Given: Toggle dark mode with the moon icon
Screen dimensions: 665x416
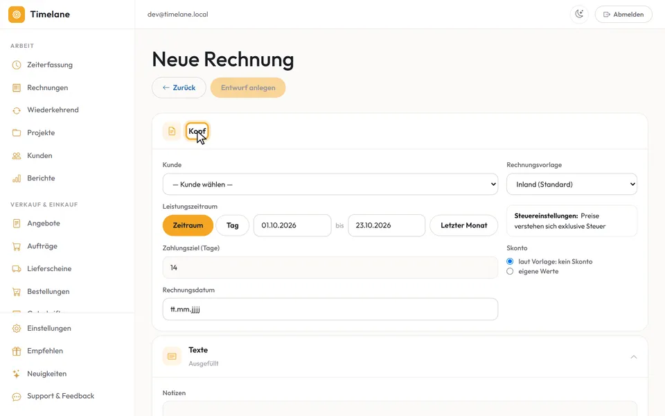Looking at the screenshot, I should 579,15.
